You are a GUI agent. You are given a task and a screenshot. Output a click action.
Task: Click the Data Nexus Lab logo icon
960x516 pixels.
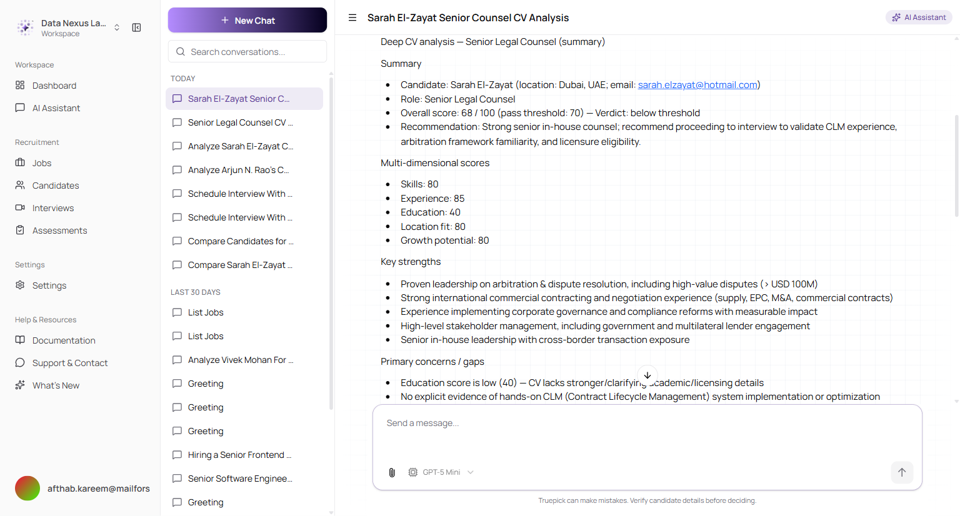(x=26, y=27)
